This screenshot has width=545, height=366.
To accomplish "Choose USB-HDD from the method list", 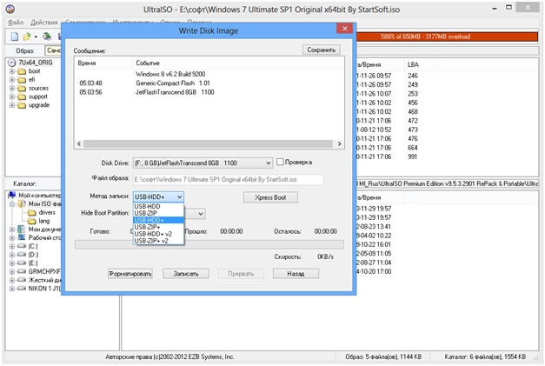I will (158, 206).
